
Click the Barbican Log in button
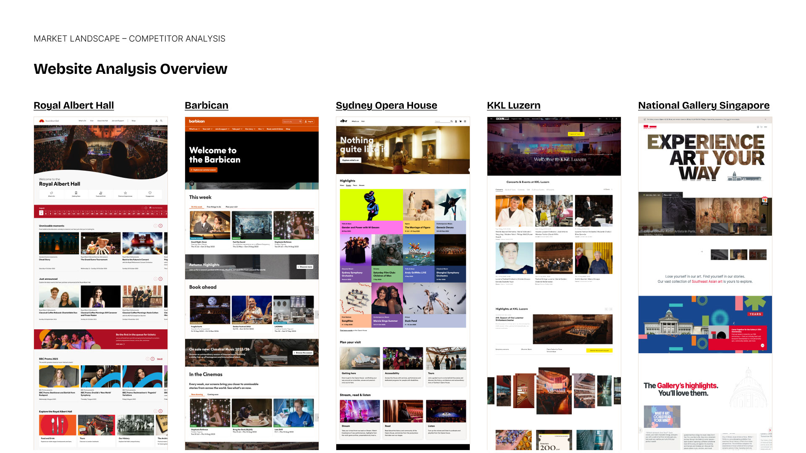coord(309,121)
